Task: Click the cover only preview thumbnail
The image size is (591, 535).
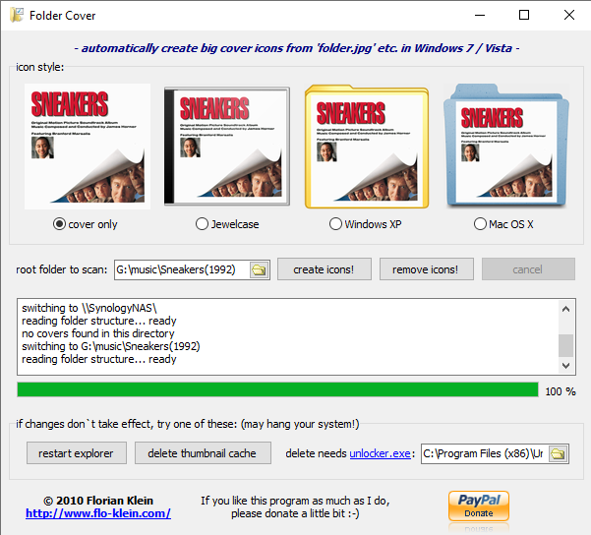Action: coord(88,147)
